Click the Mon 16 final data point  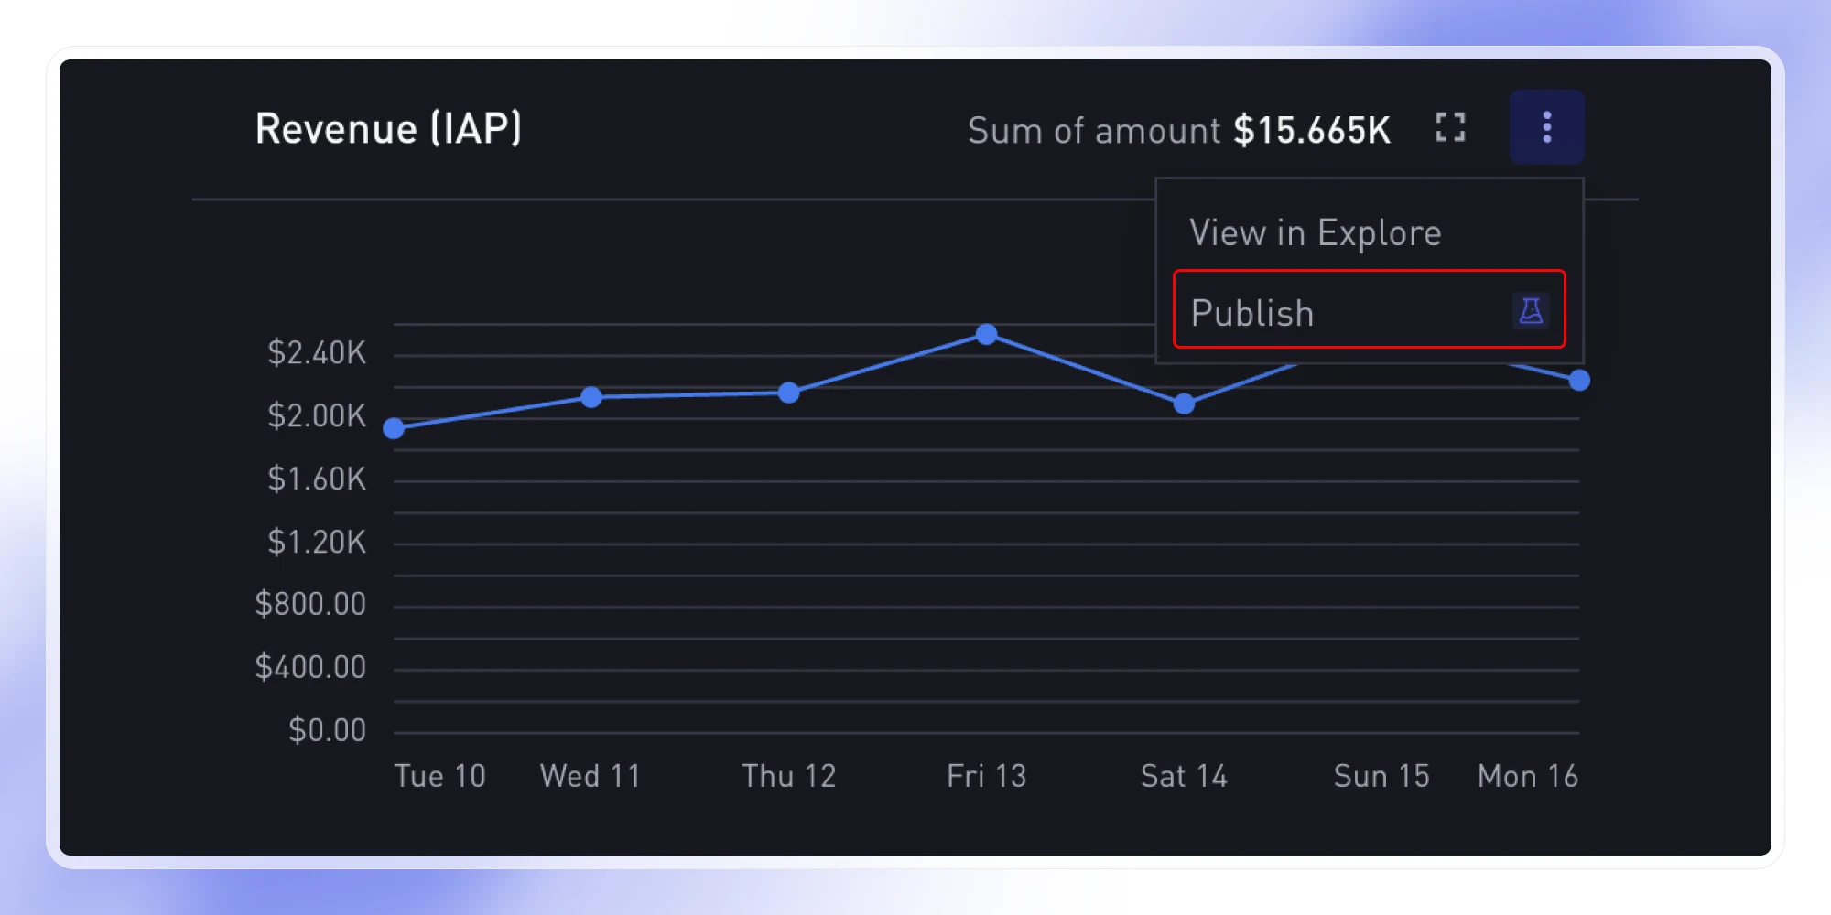[1578, 380]
